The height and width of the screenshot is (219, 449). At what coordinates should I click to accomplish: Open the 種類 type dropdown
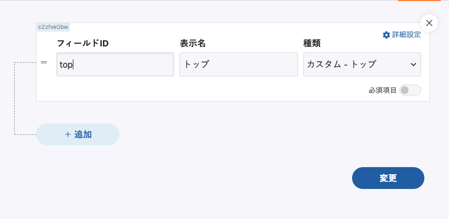pyautogui.click(x=361, y=64)
